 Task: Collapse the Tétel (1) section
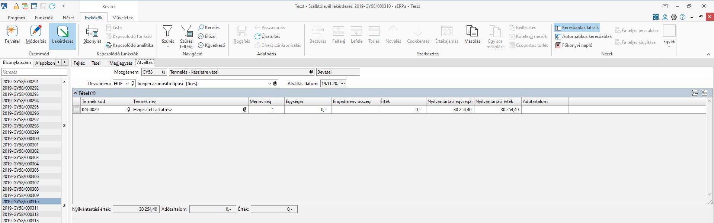coord(76,93)
